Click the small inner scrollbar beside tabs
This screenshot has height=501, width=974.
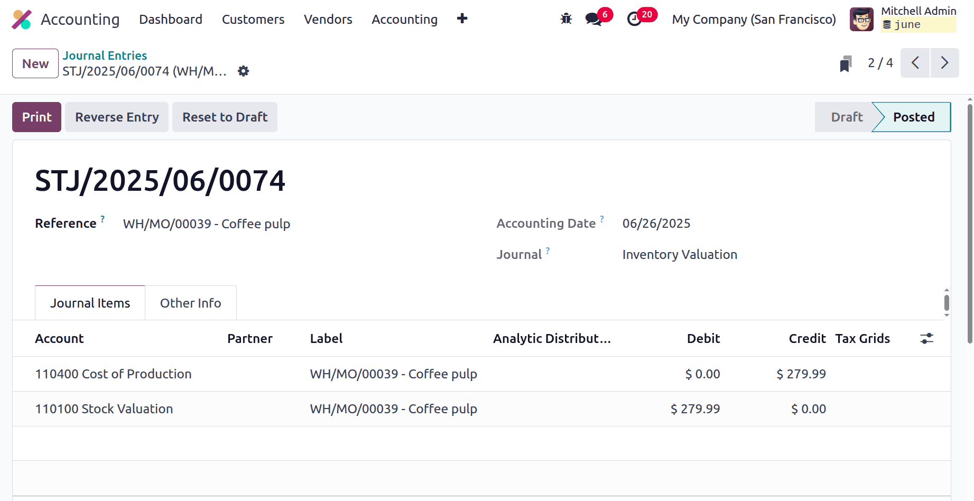[947, 303]
